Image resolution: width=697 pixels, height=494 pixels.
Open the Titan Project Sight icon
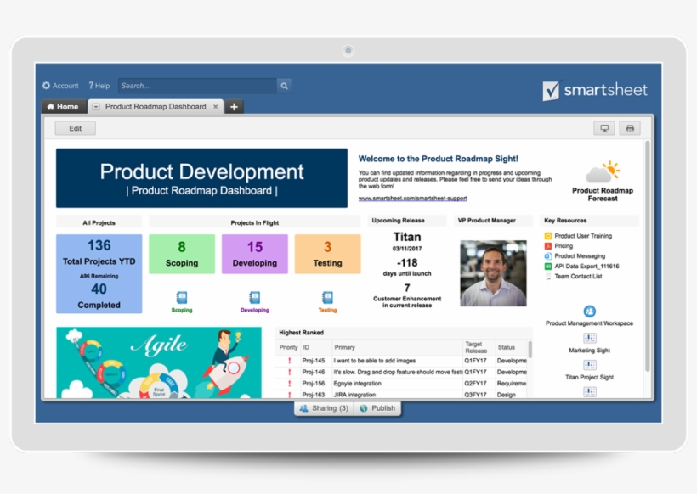(589, 365)
